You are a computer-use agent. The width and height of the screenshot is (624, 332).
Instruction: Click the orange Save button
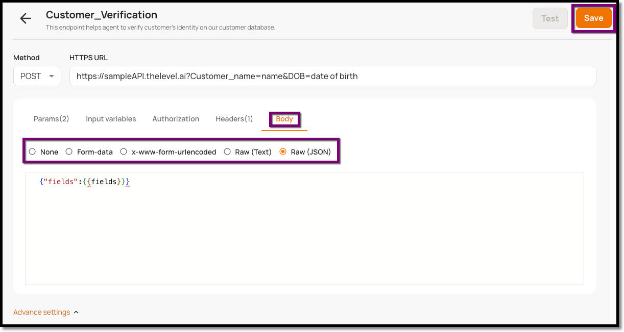pyautogui.click(x=593, y=18)
